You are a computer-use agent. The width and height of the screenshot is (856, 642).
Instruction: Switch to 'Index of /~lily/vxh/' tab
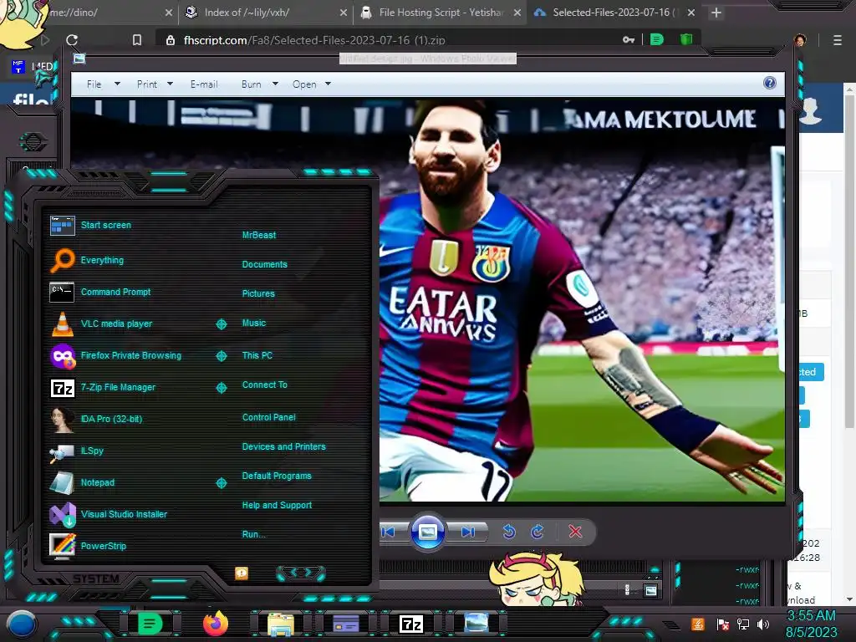point(265,13)
